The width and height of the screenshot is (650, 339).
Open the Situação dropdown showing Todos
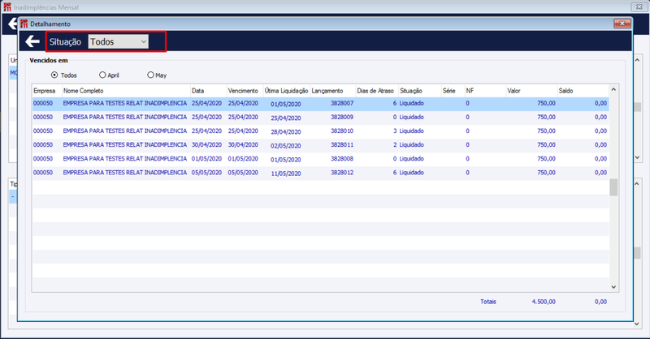click(118, 41)
